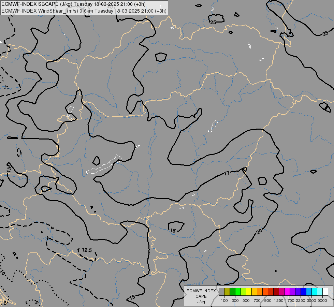Click the WindShear 0-6km title line
This screenshot has width=334, height=307.
click(84, 11)
